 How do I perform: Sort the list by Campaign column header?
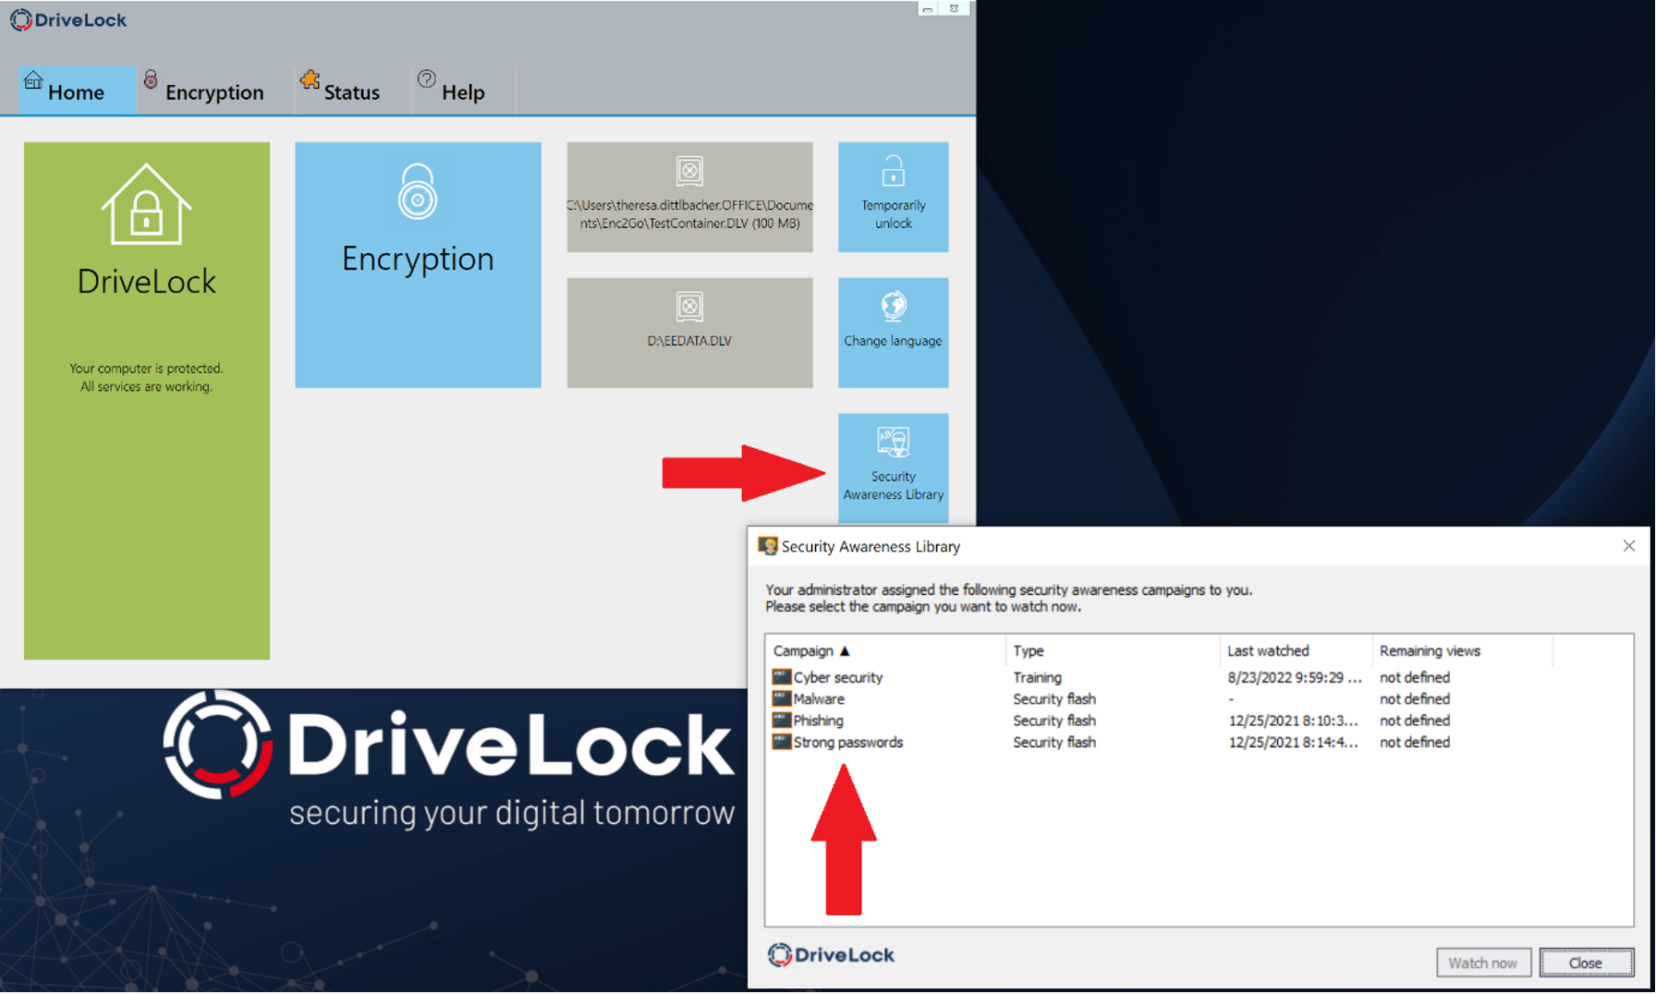885,650
